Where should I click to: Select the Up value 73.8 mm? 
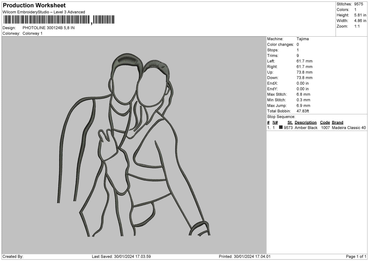point(304,72)
